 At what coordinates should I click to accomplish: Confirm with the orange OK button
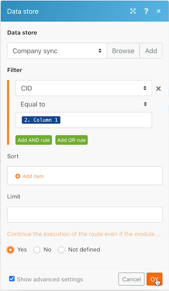tap(154, 279)
